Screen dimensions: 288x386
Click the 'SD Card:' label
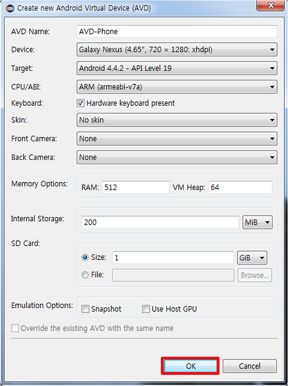[x=26, y=243]
